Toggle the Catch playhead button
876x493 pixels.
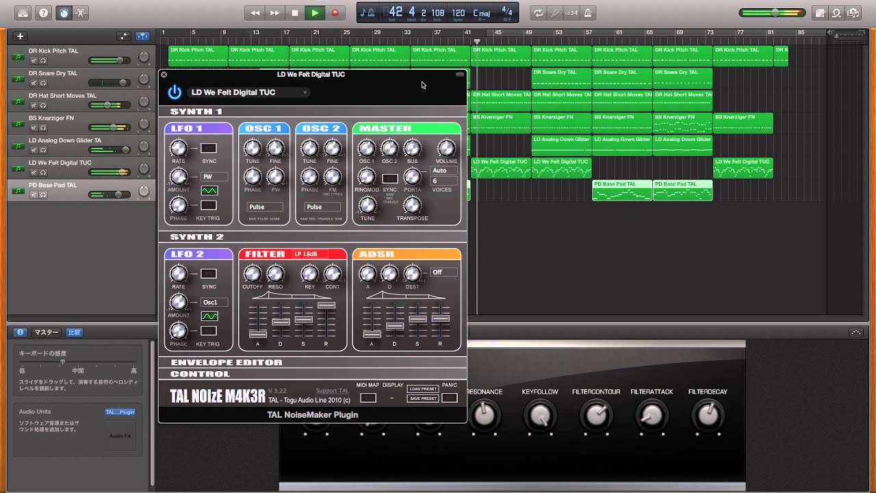pyautogui.click(x=143, y=36)
